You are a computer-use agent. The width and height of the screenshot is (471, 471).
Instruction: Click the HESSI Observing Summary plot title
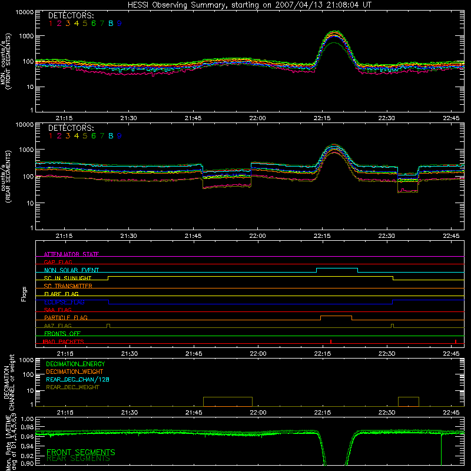[249, 5]
